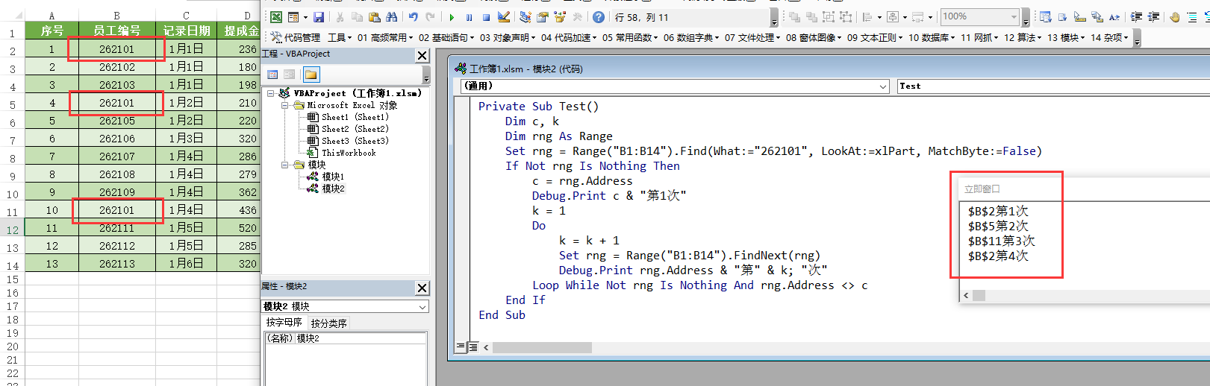Open the 05 常用函数 menu
Image resolution: width=1210 pixels, height=386 pixels.
pos(629,37)
